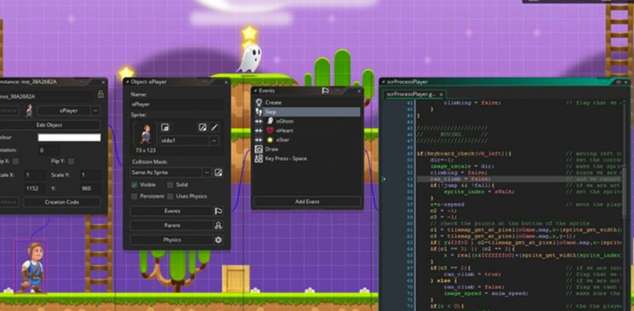This screenshot has height=311, width=634.
Task: Open the collision mask ellipsis selector
Action: point(207,173)
